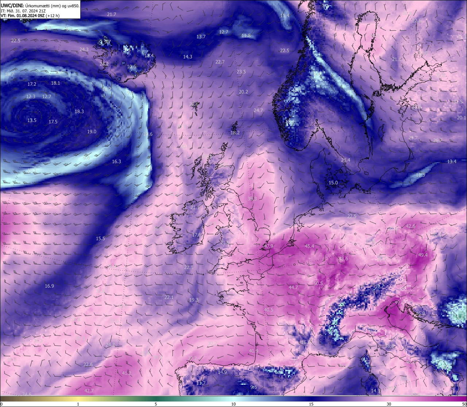This screenshot has height=407, width=467.
Task: Click the 29.7 value over the Baltic states
Action: 413,138
